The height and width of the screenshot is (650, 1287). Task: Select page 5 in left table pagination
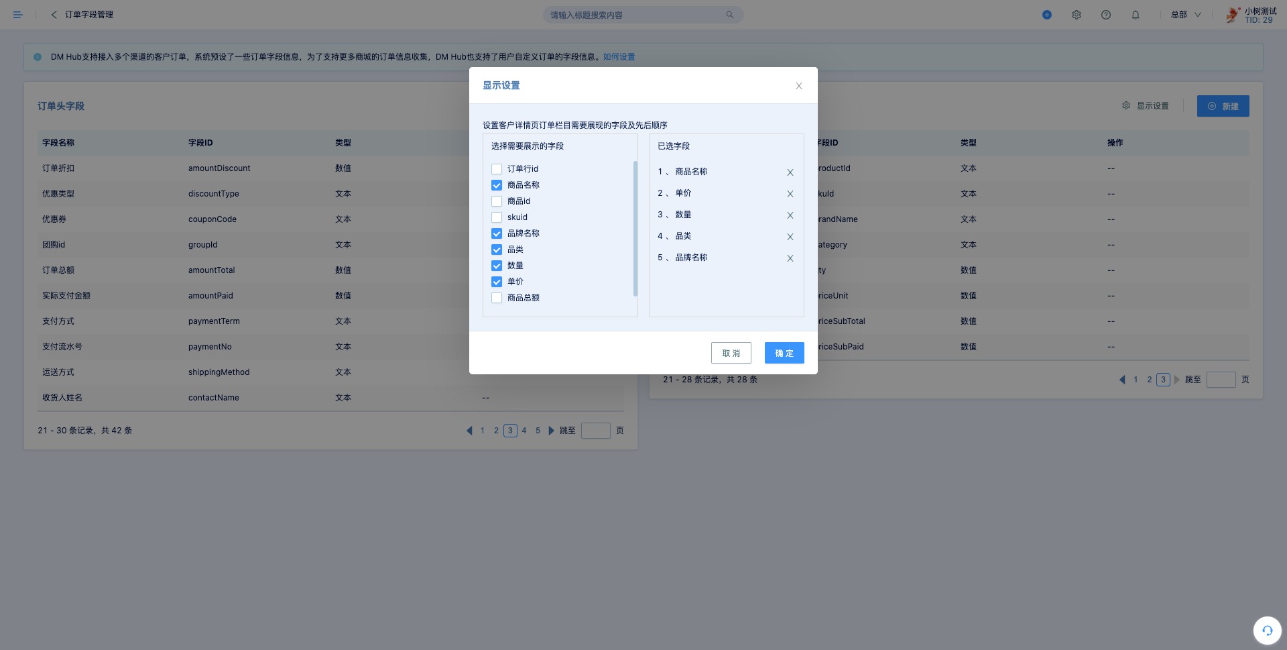click(538, 431)
